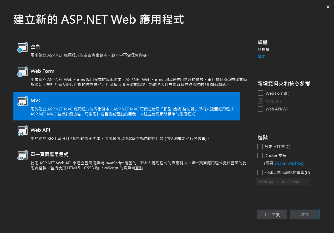Viewport: 334px width, 233px height.
Task: Close the dialog with X button
Action: coord(328,7)
